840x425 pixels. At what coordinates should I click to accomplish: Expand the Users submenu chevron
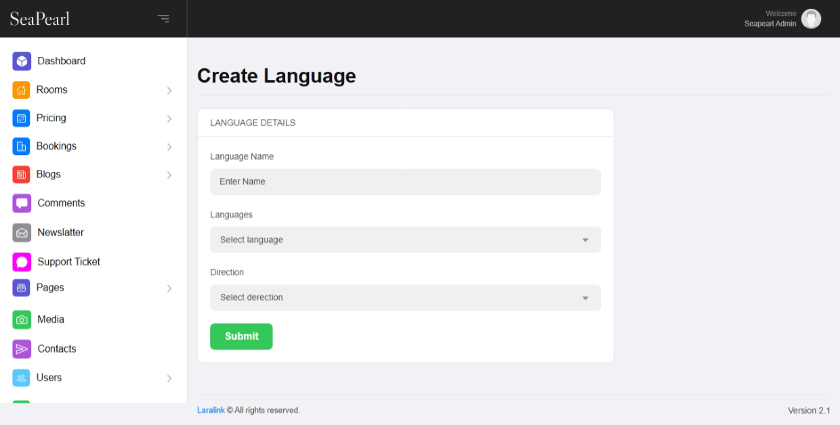(169, 378)
